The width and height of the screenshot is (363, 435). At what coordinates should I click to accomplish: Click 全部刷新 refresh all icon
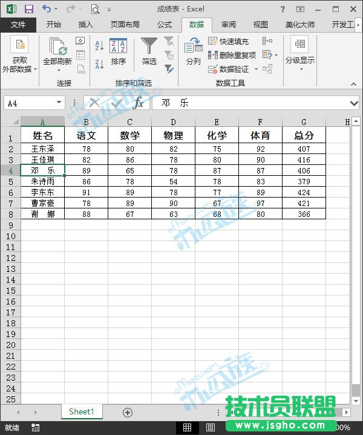(57, 47)
